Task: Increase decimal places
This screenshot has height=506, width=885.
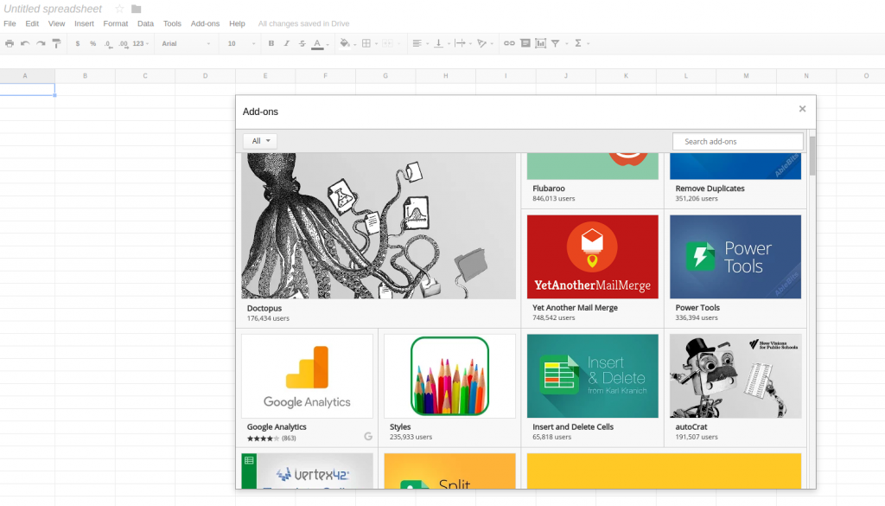Action: pos(123,43)
